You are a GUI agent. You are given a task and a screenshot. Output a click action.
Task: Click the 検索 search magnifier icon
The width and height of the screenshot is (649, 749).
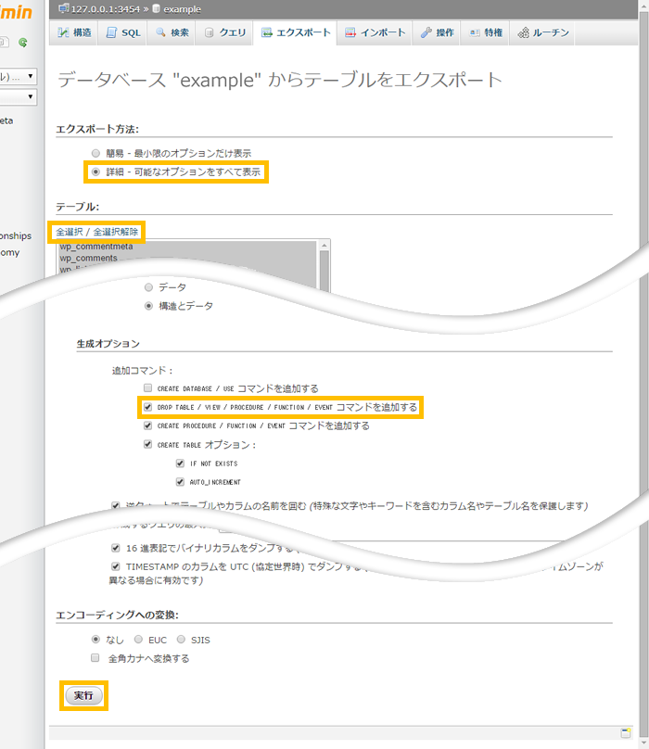[x=161, y=32]
